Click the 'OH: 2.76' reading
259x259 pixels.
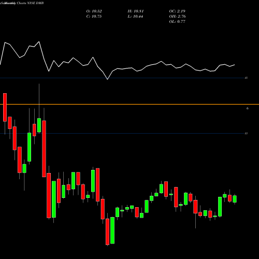(177, 17)
